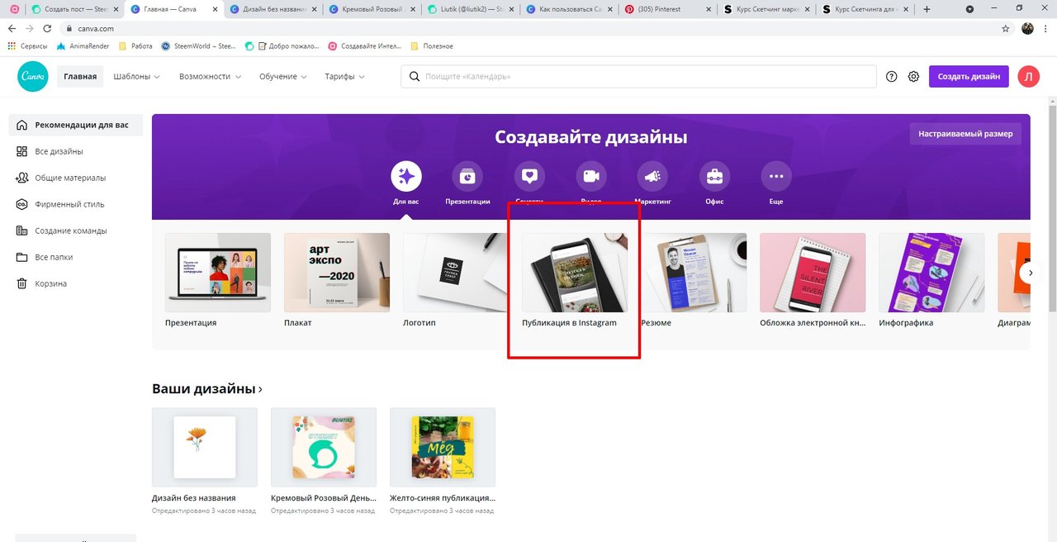Open a new browser tab with plus

tap(927, 9)
